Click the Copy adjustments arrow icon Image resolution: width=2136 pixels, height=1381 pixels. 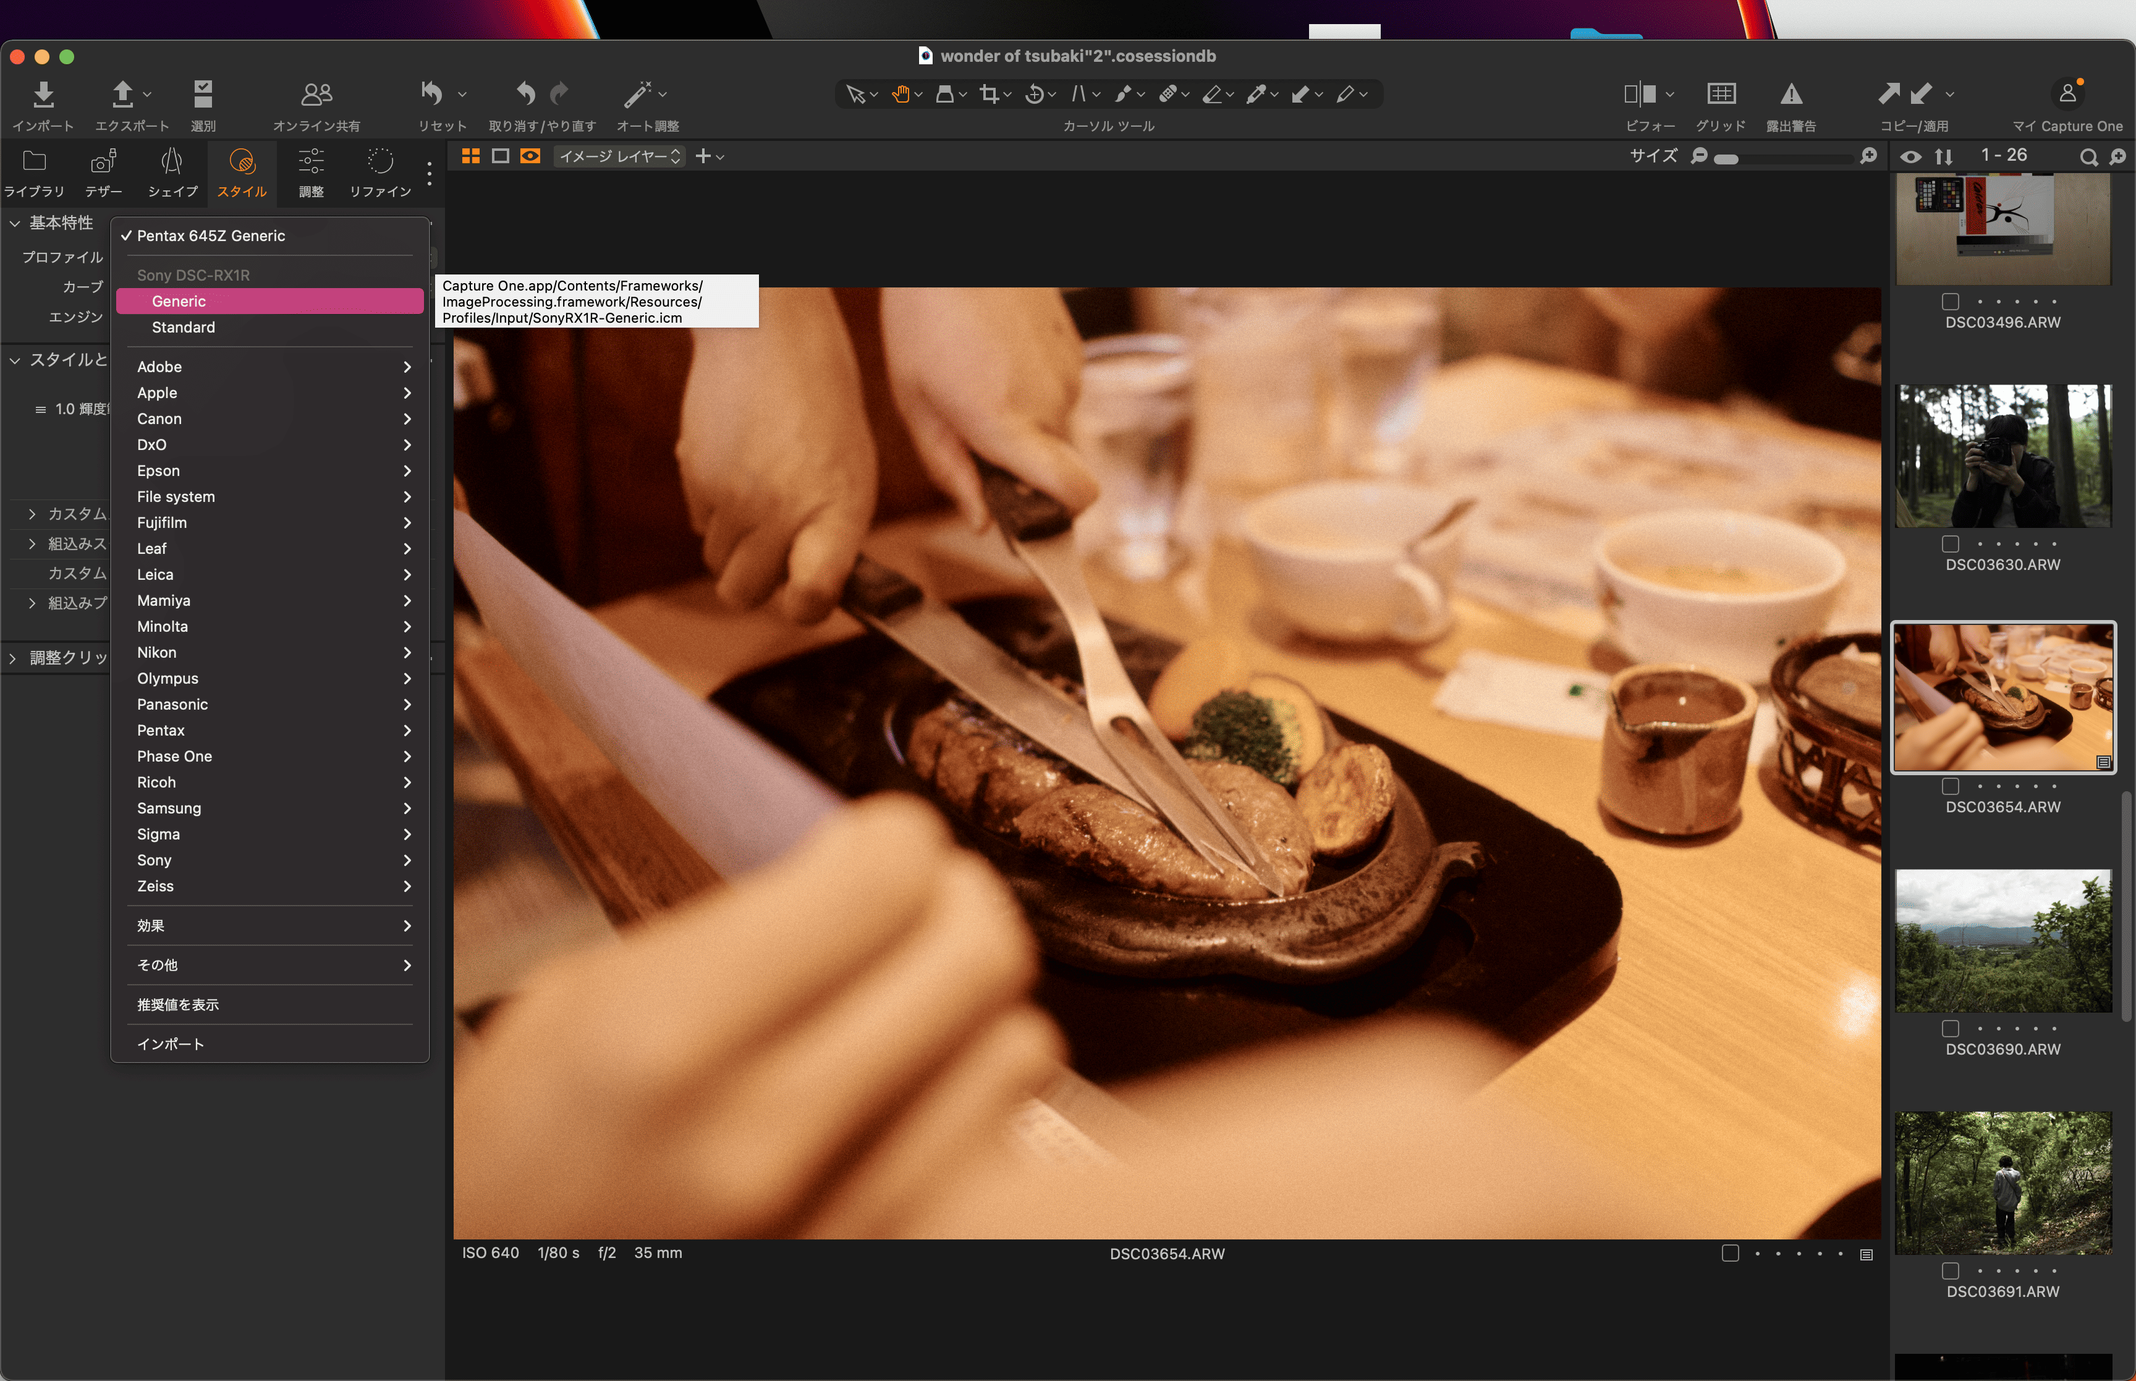[x=1889, y=93]
